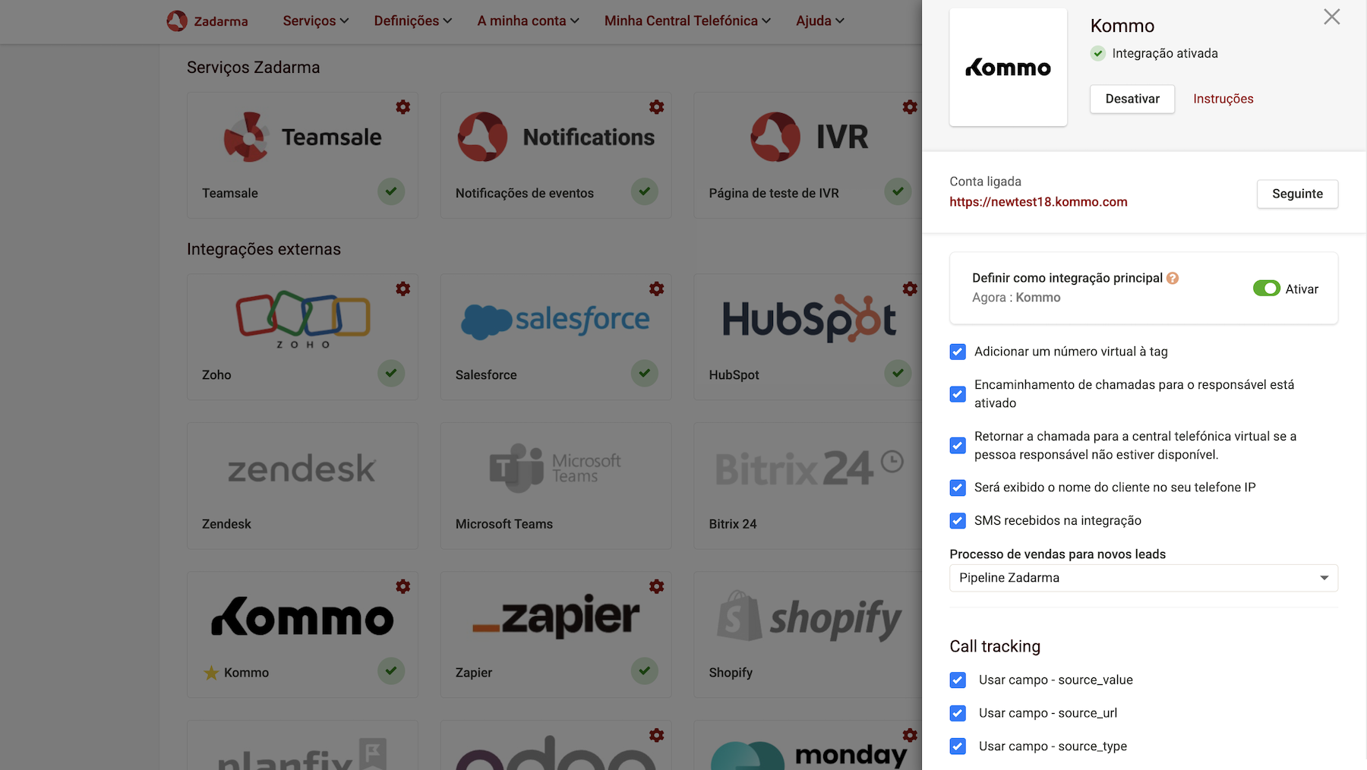The height and width of the screenshot is (770, 1367).
Task: Click the Zadarma brand name
Action: (221, 21)
